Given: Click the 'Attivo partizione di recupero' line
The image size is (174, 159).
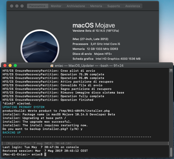Looking at the screenshot, I should (58, 82).
